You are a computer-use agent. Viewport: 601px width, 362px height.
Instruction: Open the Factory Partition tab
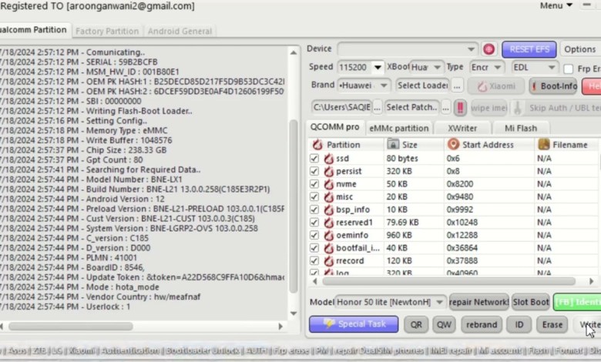point(108,31)
